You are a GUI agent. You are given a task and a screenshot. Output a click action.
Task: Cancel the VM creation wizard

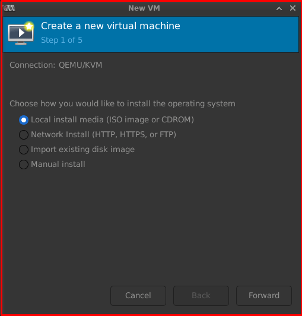[x=138, y=296]
